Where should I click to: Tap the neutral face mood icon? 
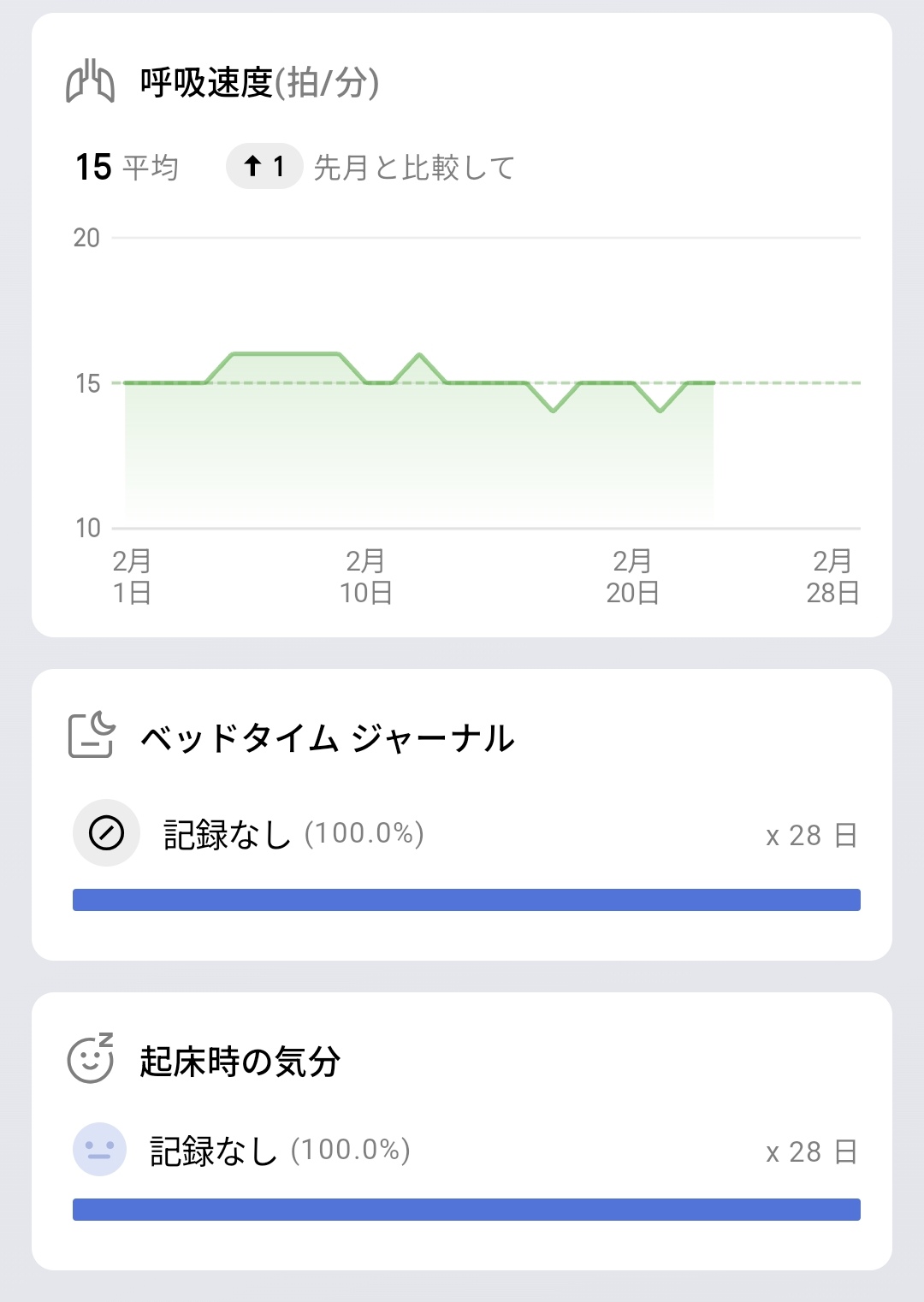99,1149
